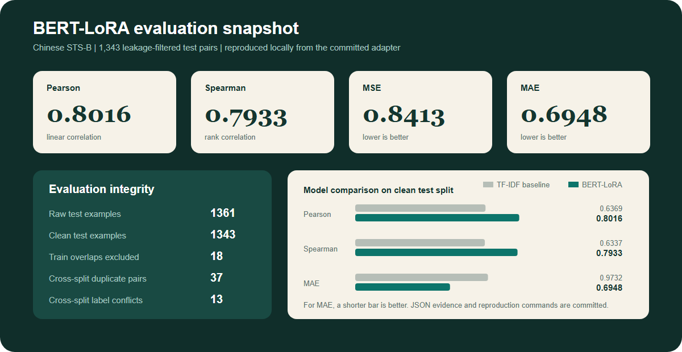The width and height of the screenshot is (682, 352).
Task: Click the 'Clean test examples' row label
Action: [x=88, y=236]
